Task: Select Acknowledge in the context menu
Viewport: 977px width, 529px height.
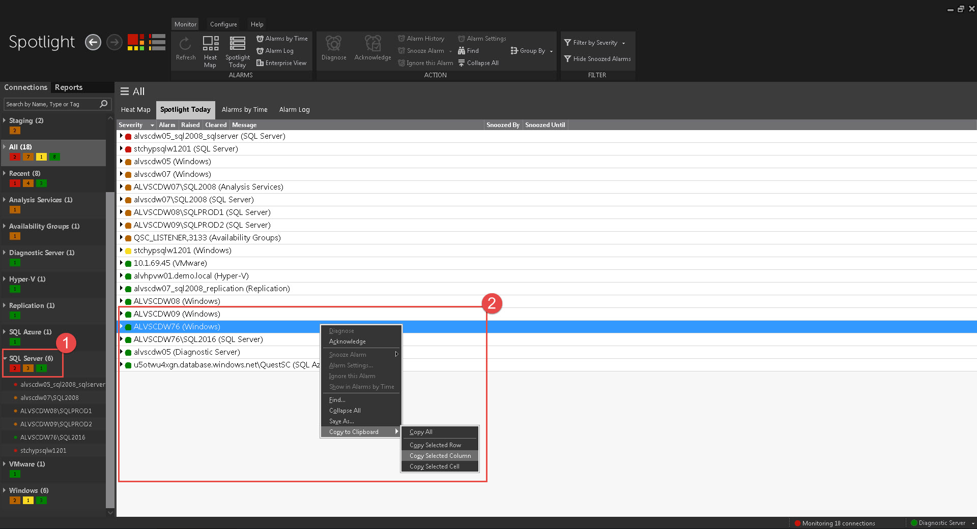Action: [348, 341]
